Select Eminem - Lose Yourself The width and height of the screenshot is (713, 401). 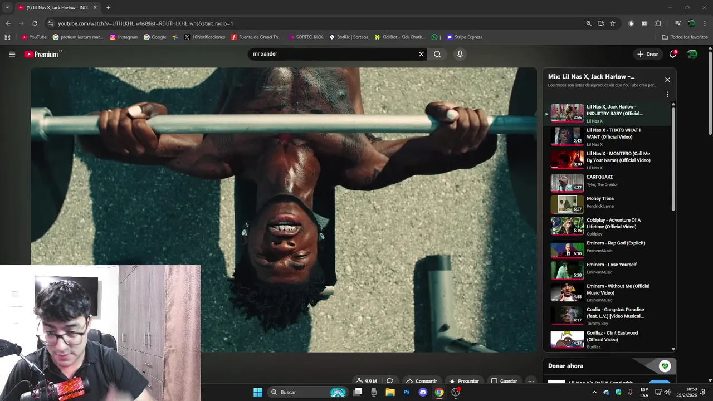pos(607,270)
